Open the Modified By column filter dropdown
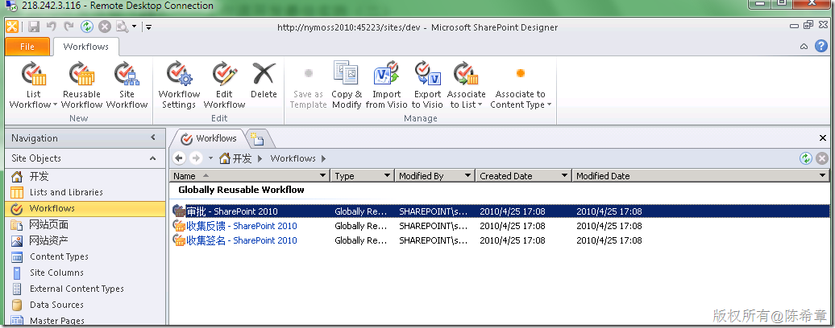 tap(468, 176)
